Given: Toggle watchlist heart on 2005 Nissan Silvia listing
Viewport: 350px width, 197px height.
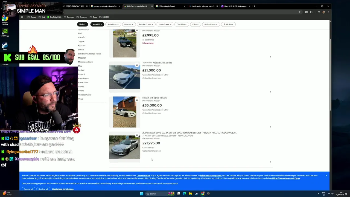Looking at the screenshot, I should (x=137, y=135).
